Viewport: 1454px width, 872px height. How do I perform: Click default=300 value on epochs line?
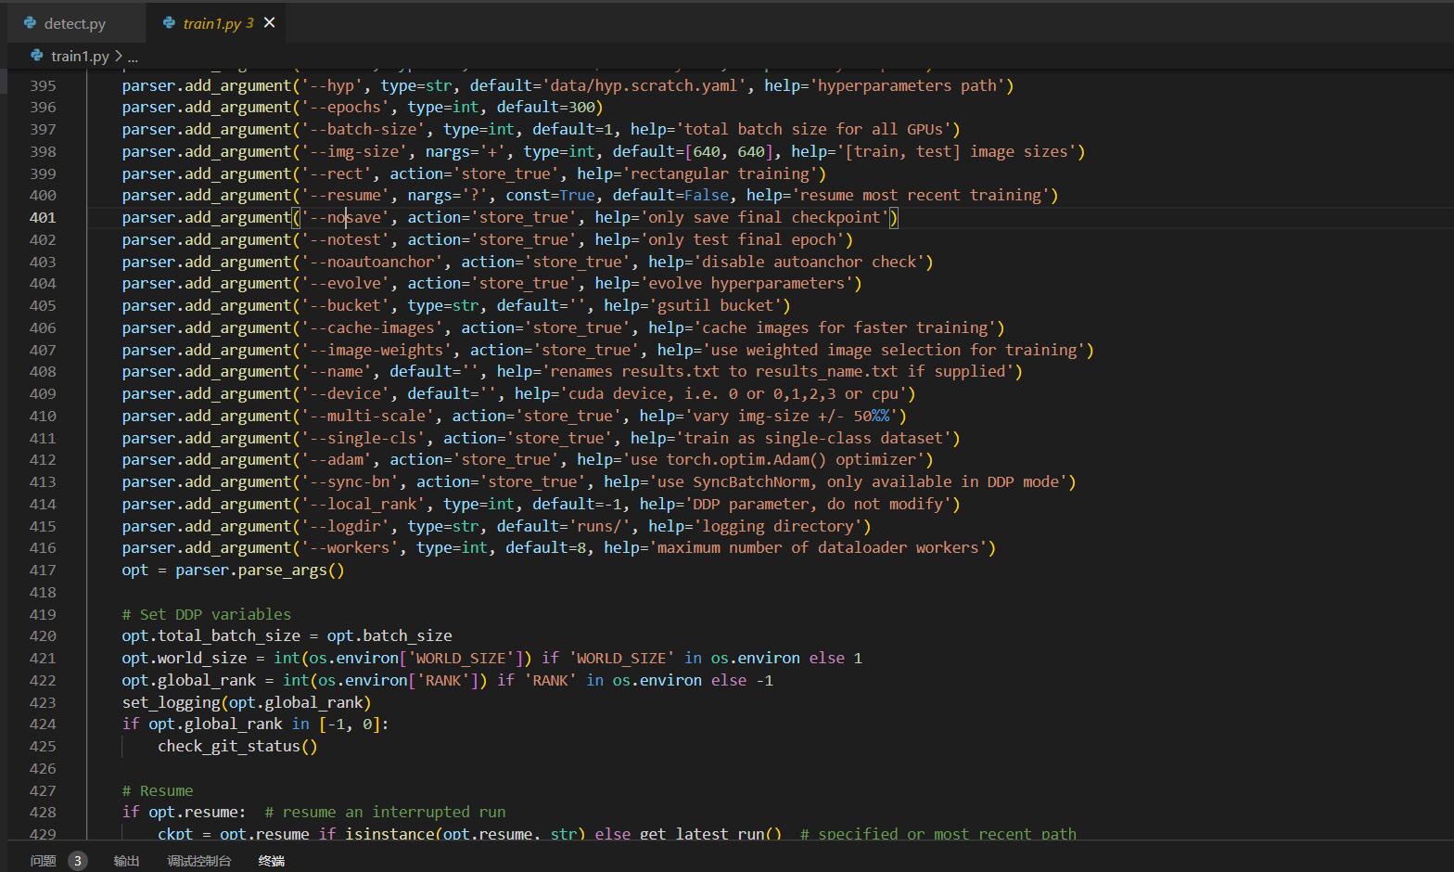[546, 108]
